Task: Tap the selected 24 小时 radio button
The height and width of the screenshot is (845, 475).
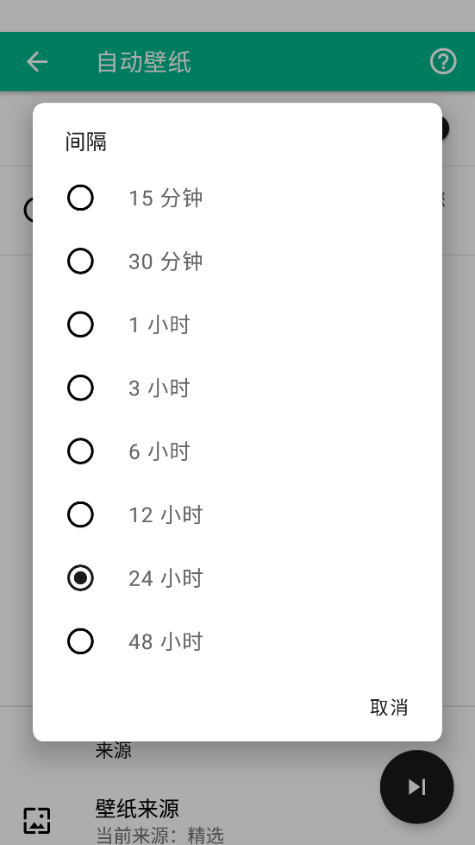Action: (x=80, y=578)
